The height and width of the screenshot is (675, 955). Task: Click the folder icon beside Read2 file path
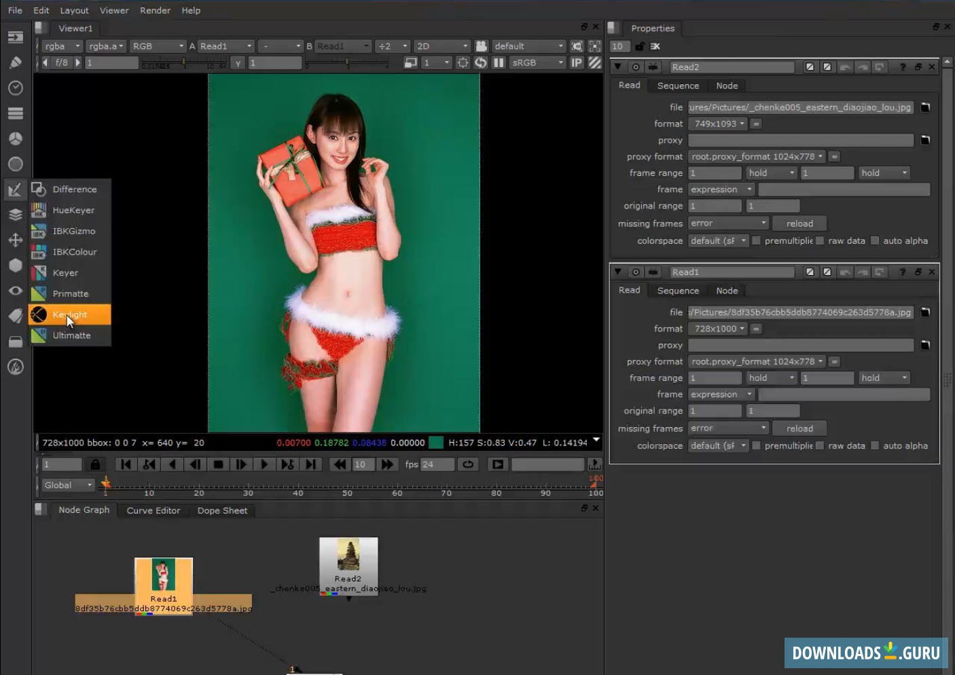[x=925, y=107]
